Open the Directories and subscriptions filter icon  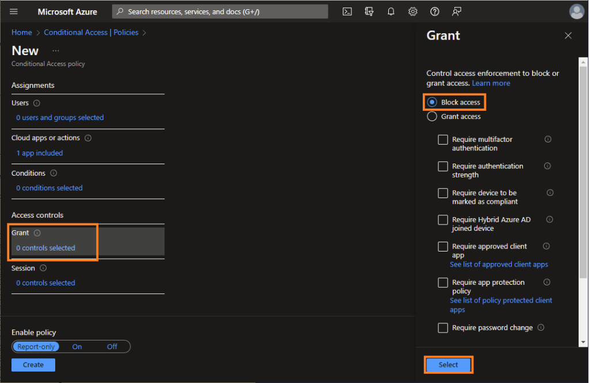369,11
